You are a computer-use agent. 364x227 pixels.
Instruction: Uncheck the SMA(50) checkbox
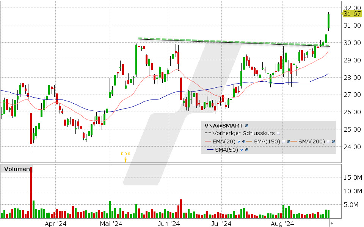pos(242,150)
